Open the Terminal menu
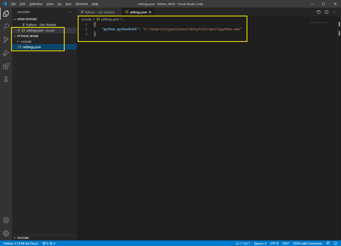This screenshot has height=246, width=341. pos(82,4)
